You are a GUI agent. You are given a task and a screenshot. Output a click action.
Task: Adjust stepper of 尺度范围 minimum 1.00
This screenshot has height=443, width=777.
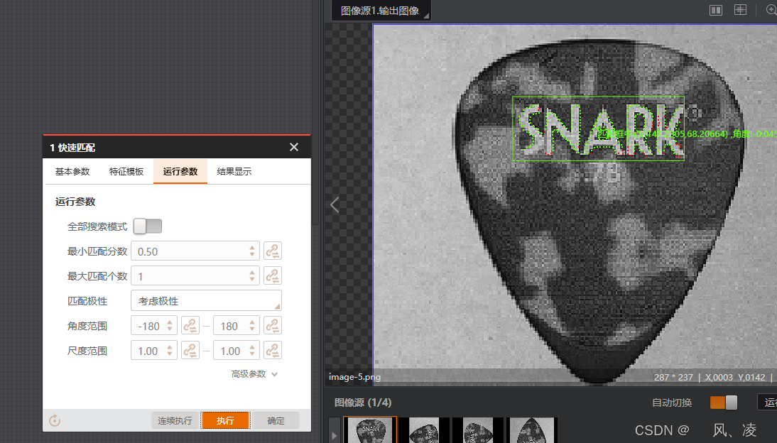click(x=170, y=351)
